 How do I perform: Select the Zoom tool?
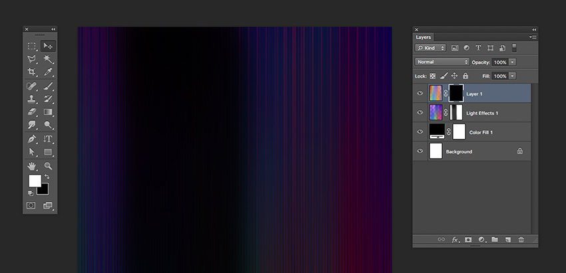48,166
